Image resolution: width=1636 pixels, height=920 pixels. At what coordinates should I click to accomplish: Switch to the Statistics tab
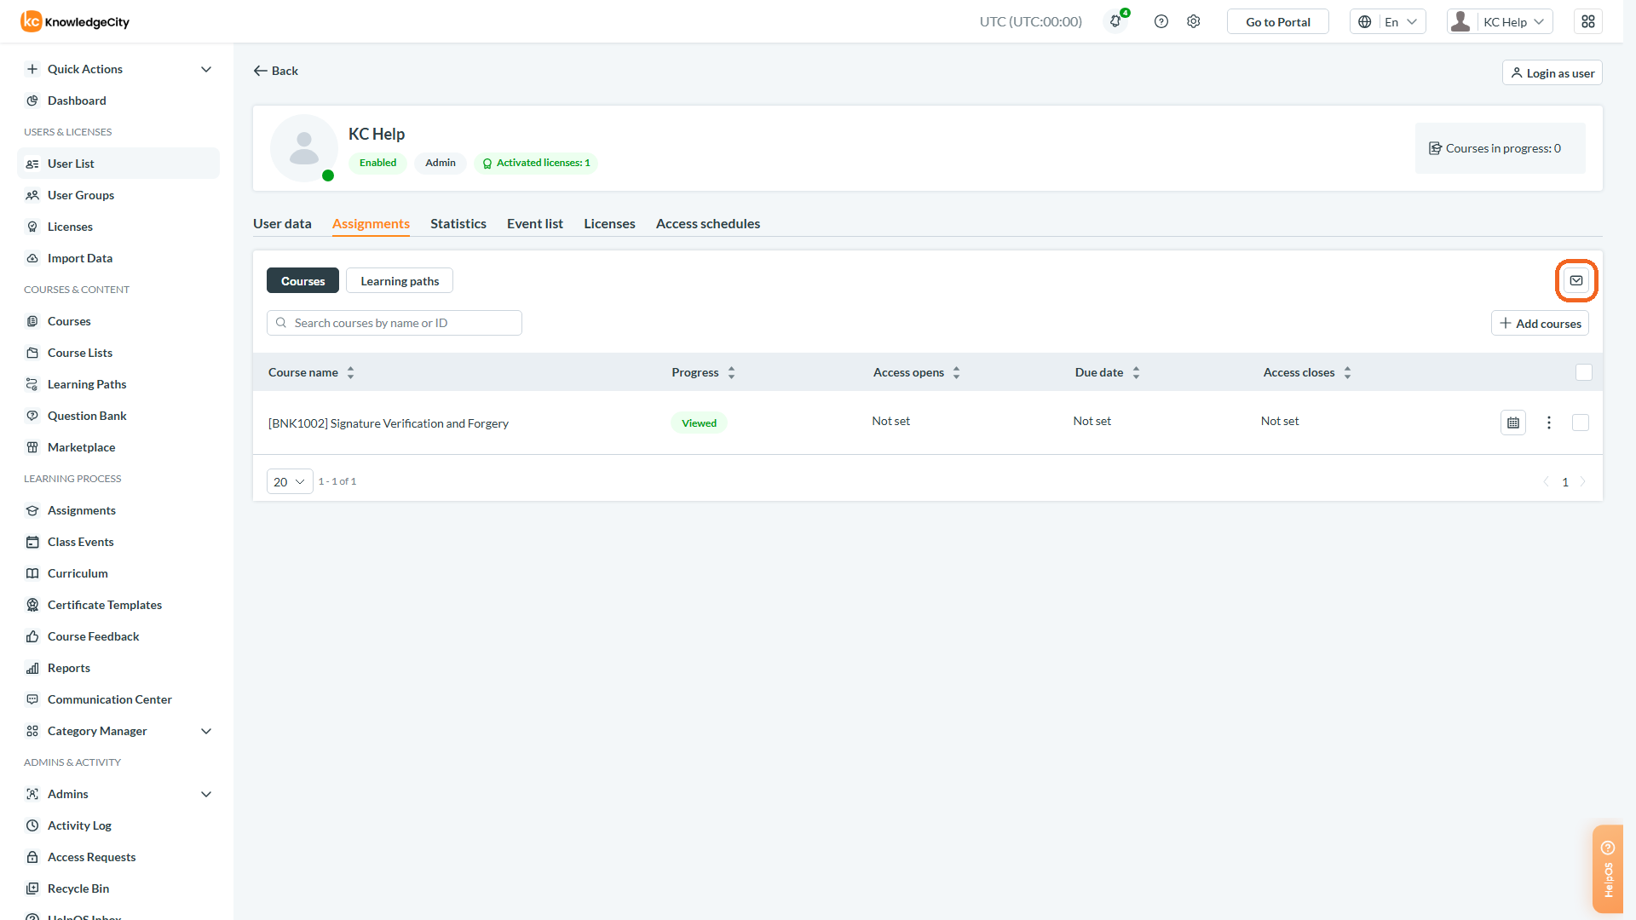point(458,224)
